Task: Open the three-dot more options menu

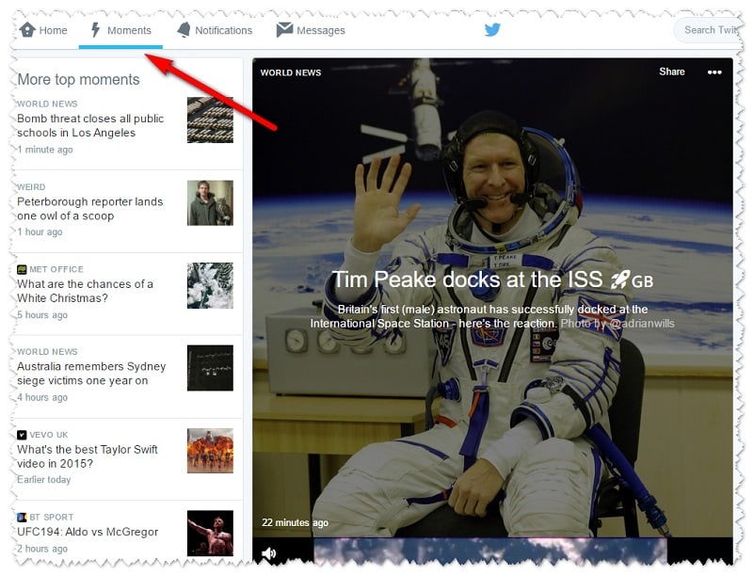Action: point(714,72)
